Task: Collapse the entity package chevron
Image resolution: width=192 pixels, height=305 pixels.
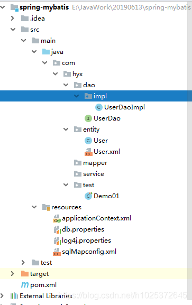Action: (66, 129)
